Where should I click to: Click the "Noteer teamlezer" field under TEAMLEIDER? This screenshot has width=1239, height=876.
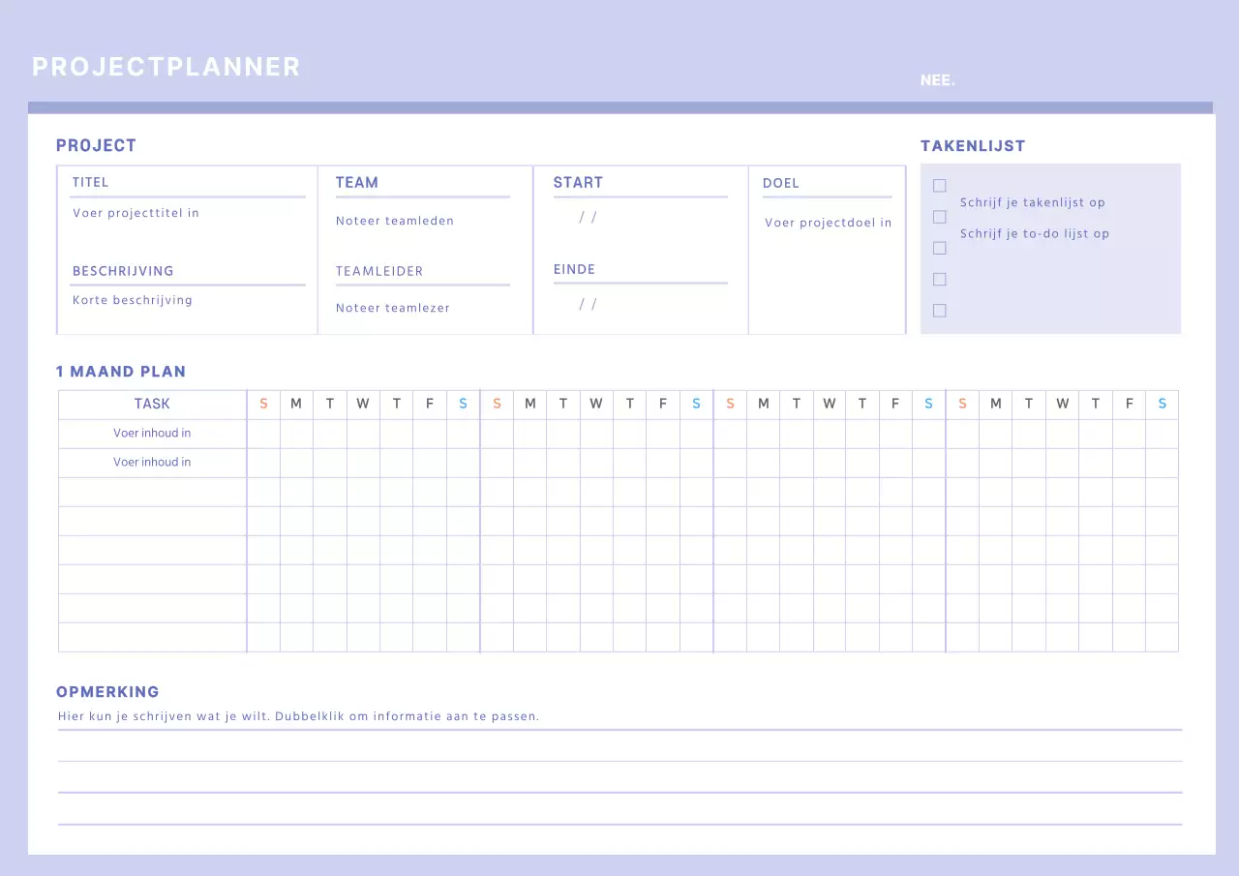[392, 308]
